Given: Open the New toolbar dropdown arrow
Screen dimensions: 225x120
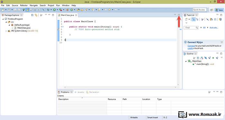Looking at the screenshot, I should coord(6,10).
